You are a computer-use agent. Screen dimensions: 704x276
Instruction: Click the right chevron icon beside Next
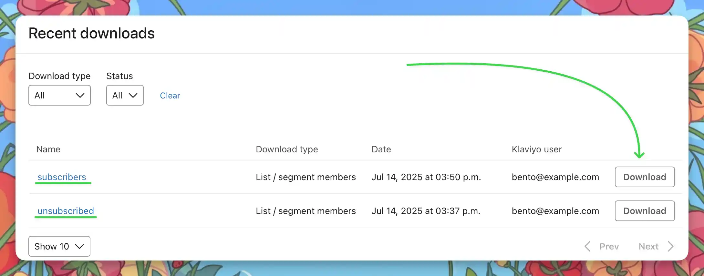(x=671, y=246)
